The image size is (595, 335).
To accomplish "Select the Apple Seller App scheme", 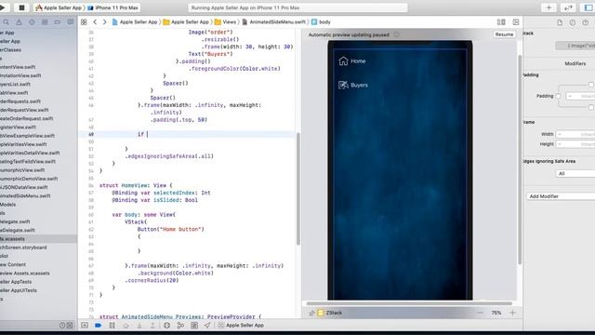I will coord(59,7).
